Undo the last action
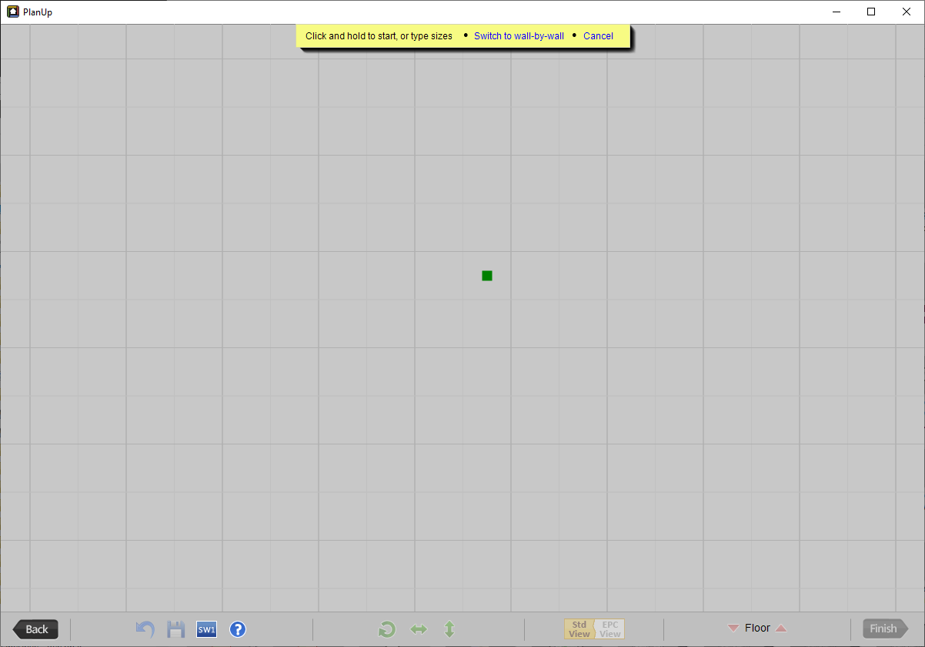Screen dimensions: 925x647 click(x=145, y=629)
